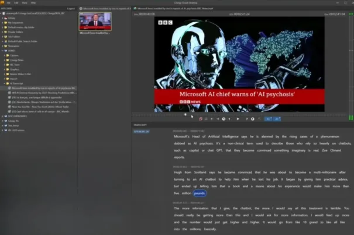The image size is (354, 235).
Task: Expand the Test_temp node arrow
Action: [x=2, y=125]
